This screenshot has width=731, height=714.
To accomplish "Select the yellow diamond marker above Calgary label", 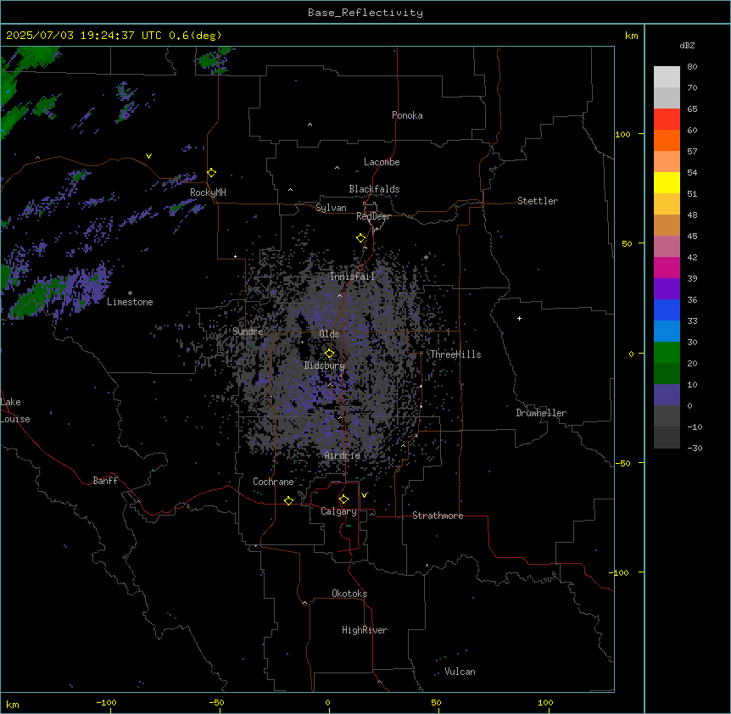I will [344, 499].
